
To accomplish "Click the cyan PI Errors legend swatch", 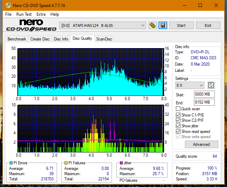I will (11, 163).
